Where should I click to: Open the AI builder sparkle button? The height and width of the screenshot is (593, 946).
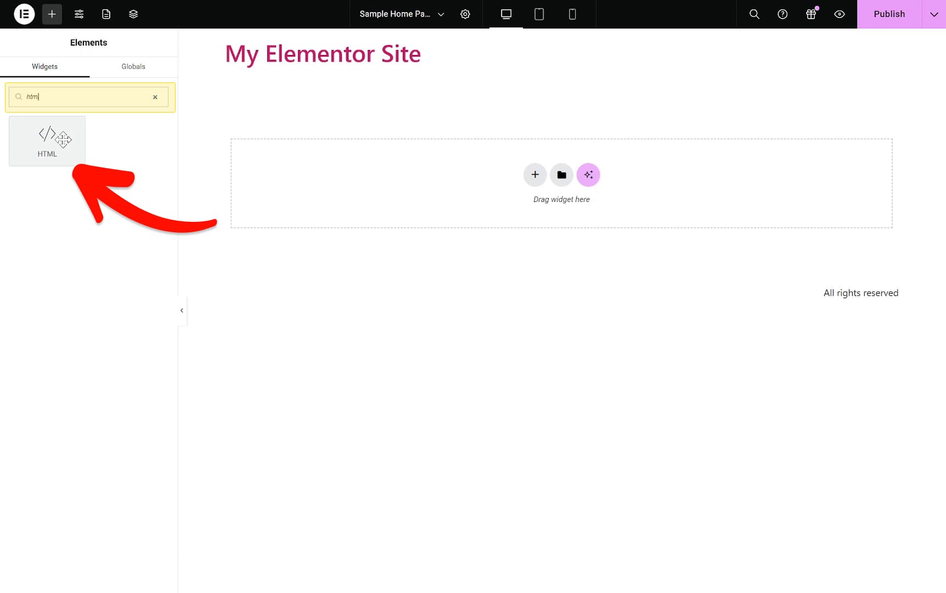[x=588, y=175]
